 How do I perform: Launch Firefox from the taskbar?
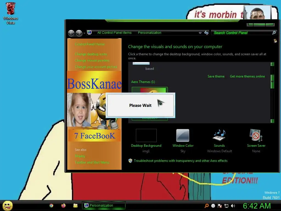coord(63,206)
